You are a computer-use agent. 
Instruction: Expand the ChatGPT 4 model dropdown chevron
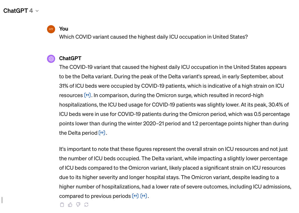click(x=37, y=11)
